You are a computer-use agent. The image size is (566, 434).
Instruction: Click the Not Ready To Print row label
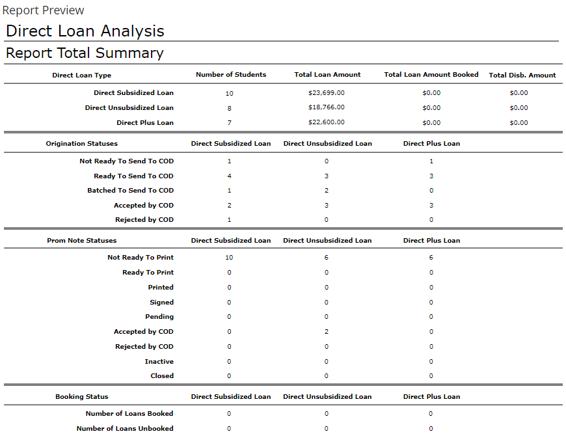141,258
